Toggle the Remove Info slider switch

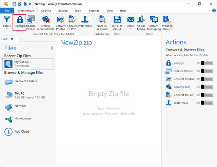coord(206,87)
